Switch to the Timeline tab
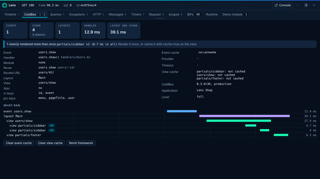320x179 pixels. tap(12, 14)
